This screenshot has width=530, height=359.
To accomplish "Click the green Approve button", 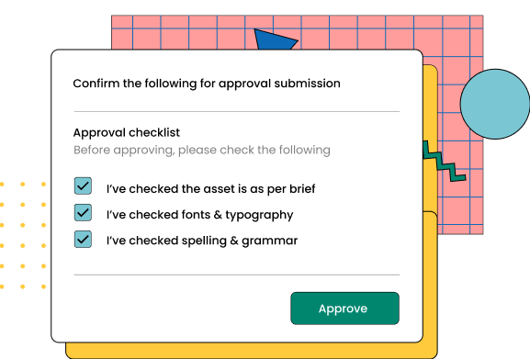I will click(x=344, y=309).
